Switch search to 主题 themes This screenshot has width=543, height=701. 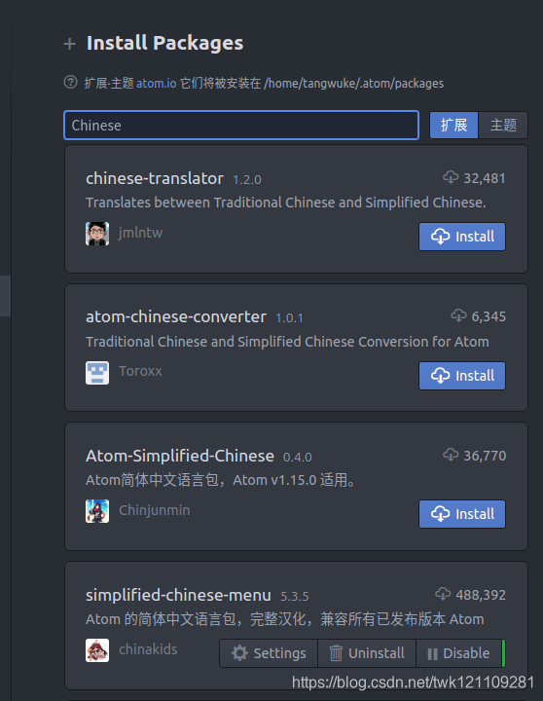tap(503, 125)
